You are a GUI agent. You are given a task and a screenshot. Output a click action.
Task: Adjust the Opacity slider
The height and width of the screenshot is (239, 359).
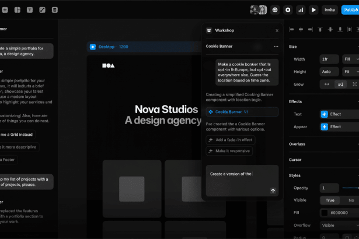(x=350, y=188)
